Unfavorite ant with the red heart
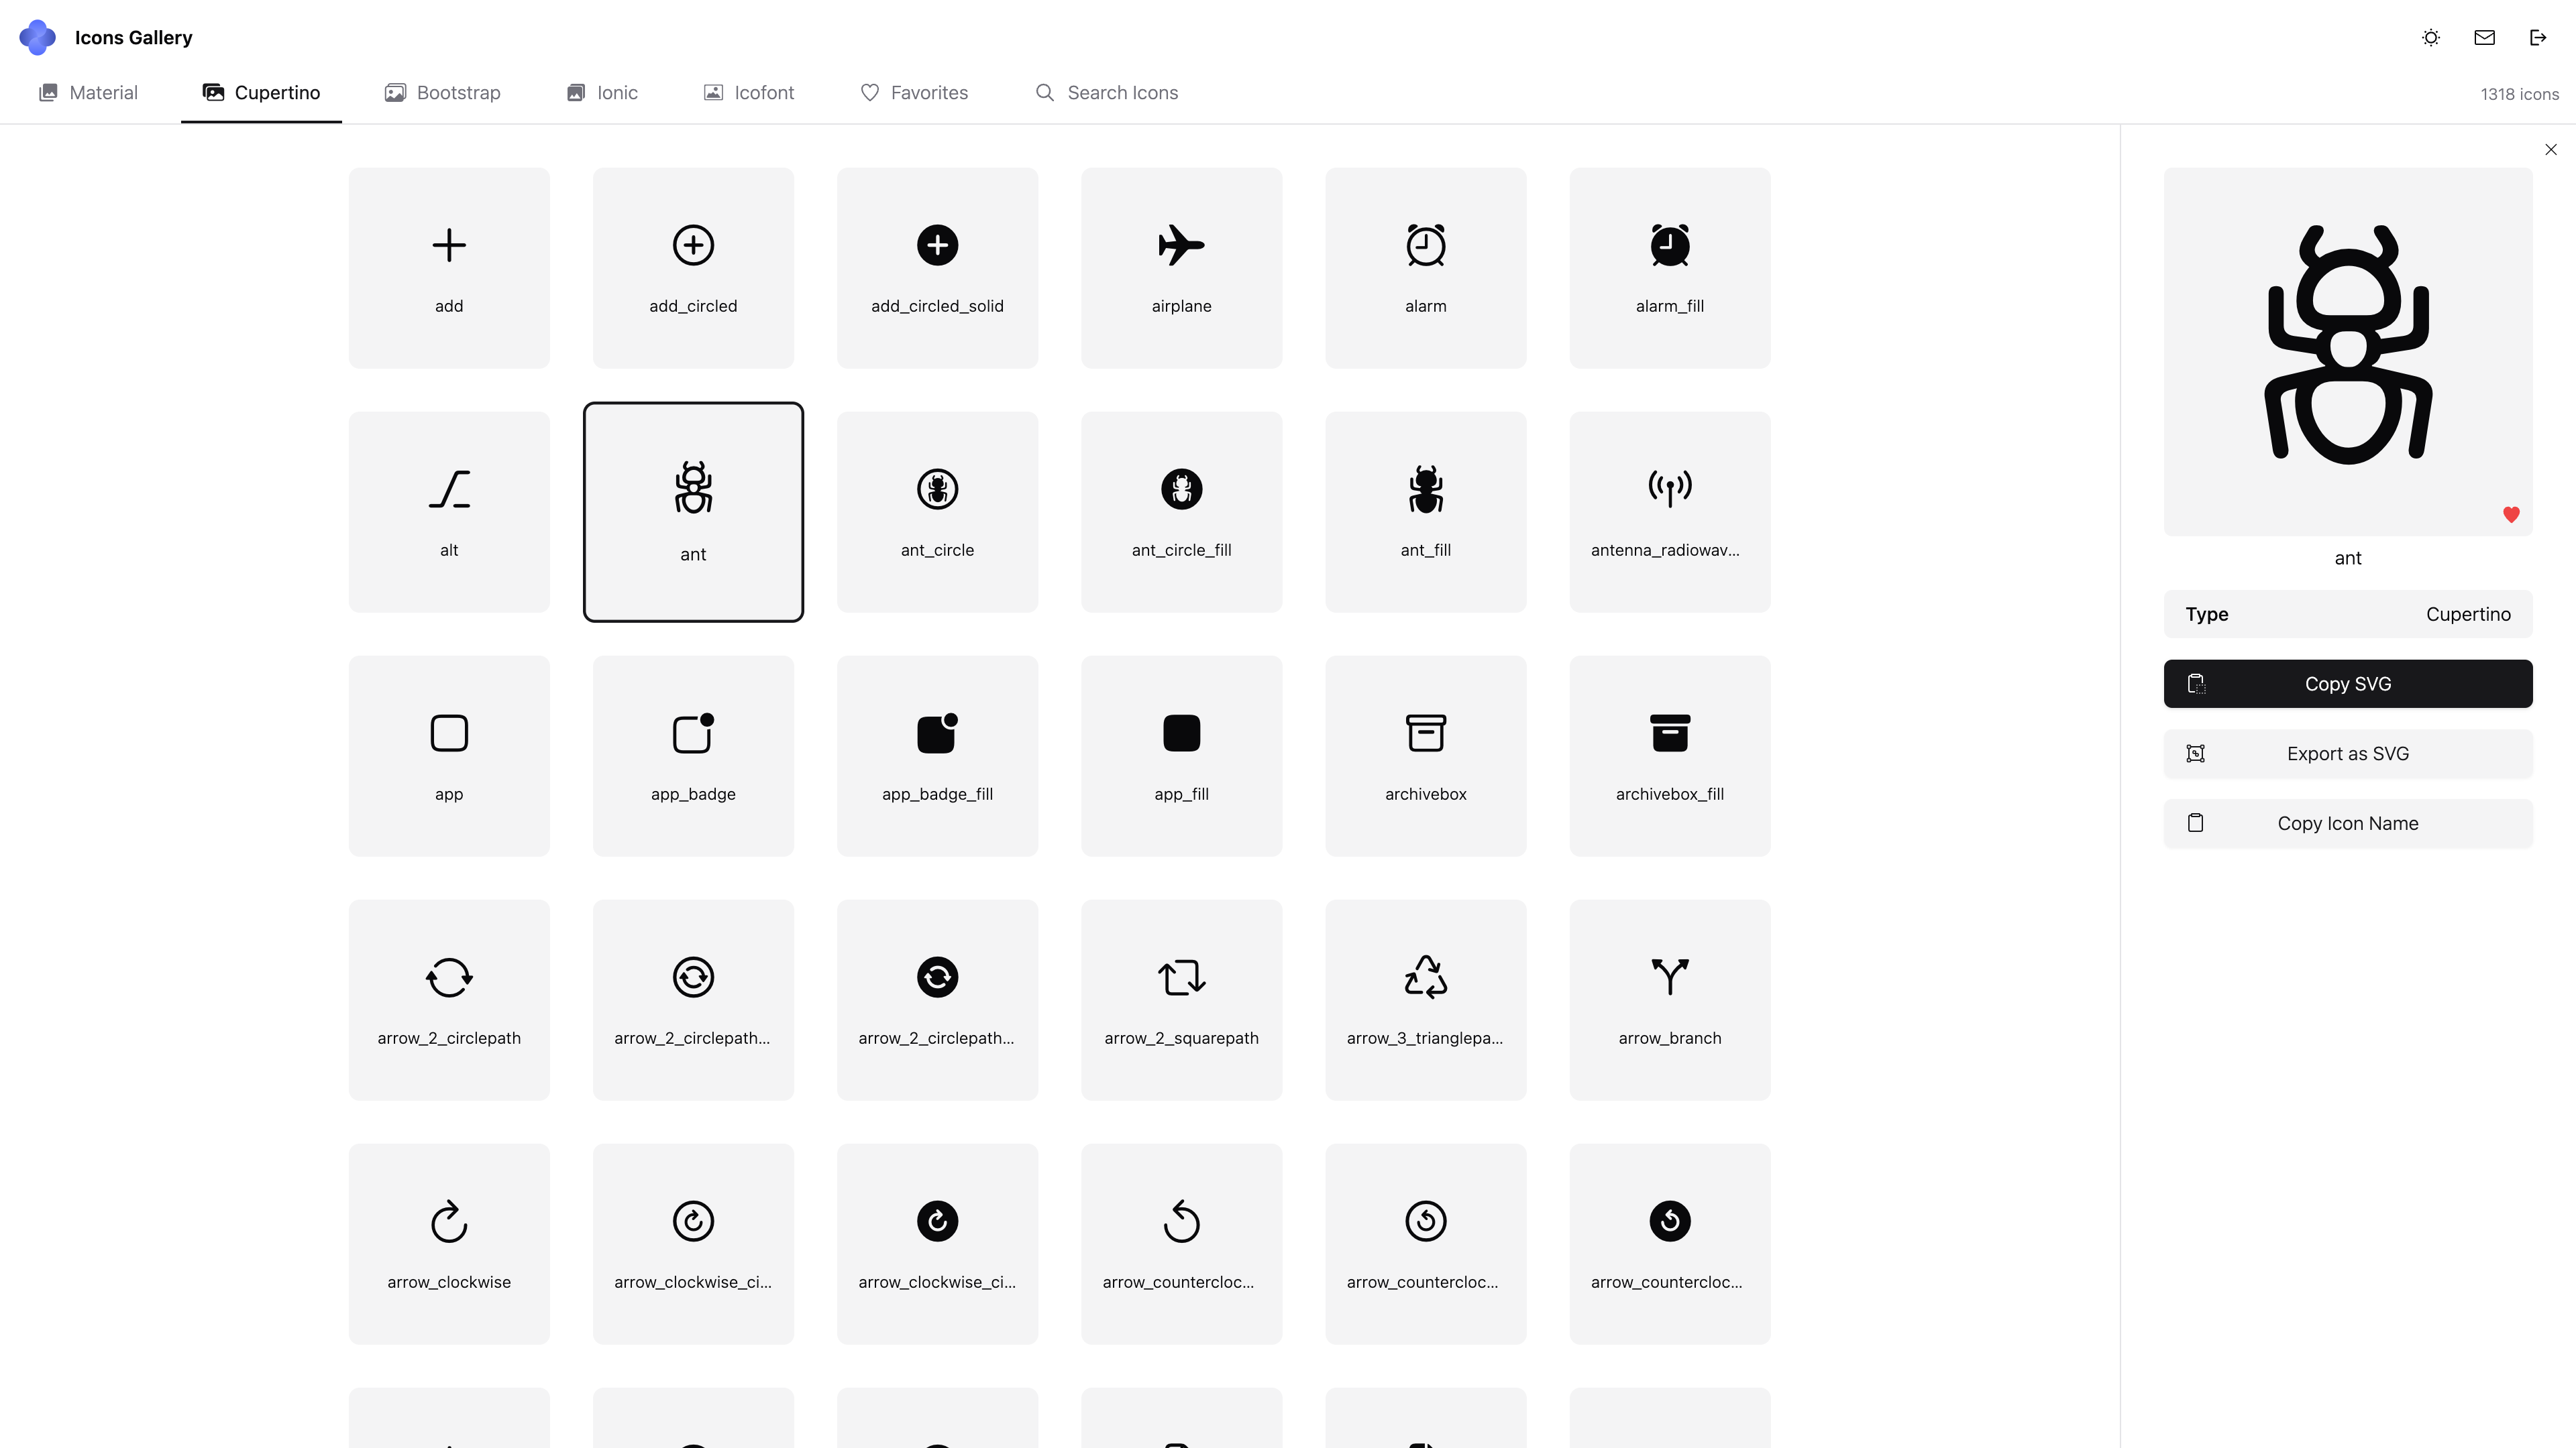The height and width of the screenshot is (1448, 2576). coord(2511,515)
